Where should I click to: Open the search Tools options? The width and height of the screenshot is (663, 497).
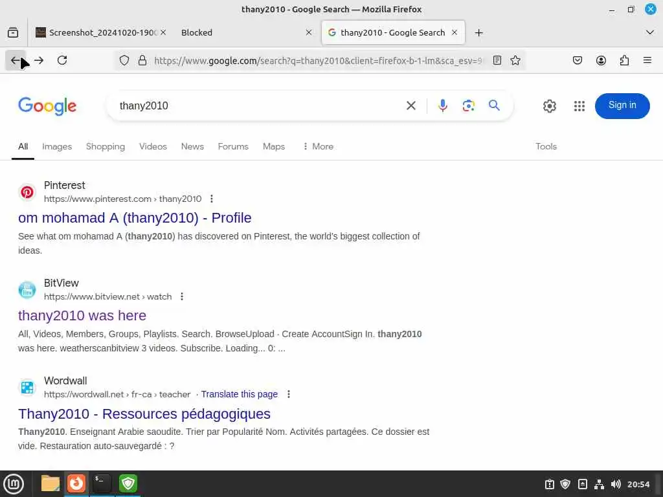[x=546, y=146]
